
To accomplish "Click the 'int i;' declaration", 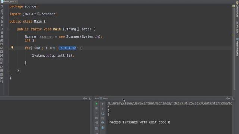I will click(x=30, y=41).
